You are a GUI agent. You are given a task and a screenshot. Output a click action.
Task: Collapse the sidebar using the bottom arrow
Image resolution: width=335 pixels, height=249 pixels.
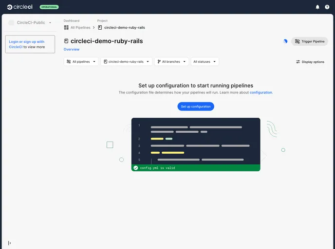pyautogui.click(x=9, y=243)
